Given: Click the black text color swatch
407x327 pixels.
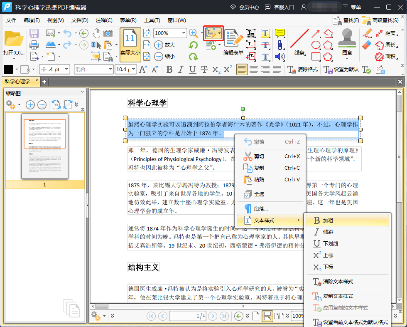Looking at the screenshot, I should [8, 69].
